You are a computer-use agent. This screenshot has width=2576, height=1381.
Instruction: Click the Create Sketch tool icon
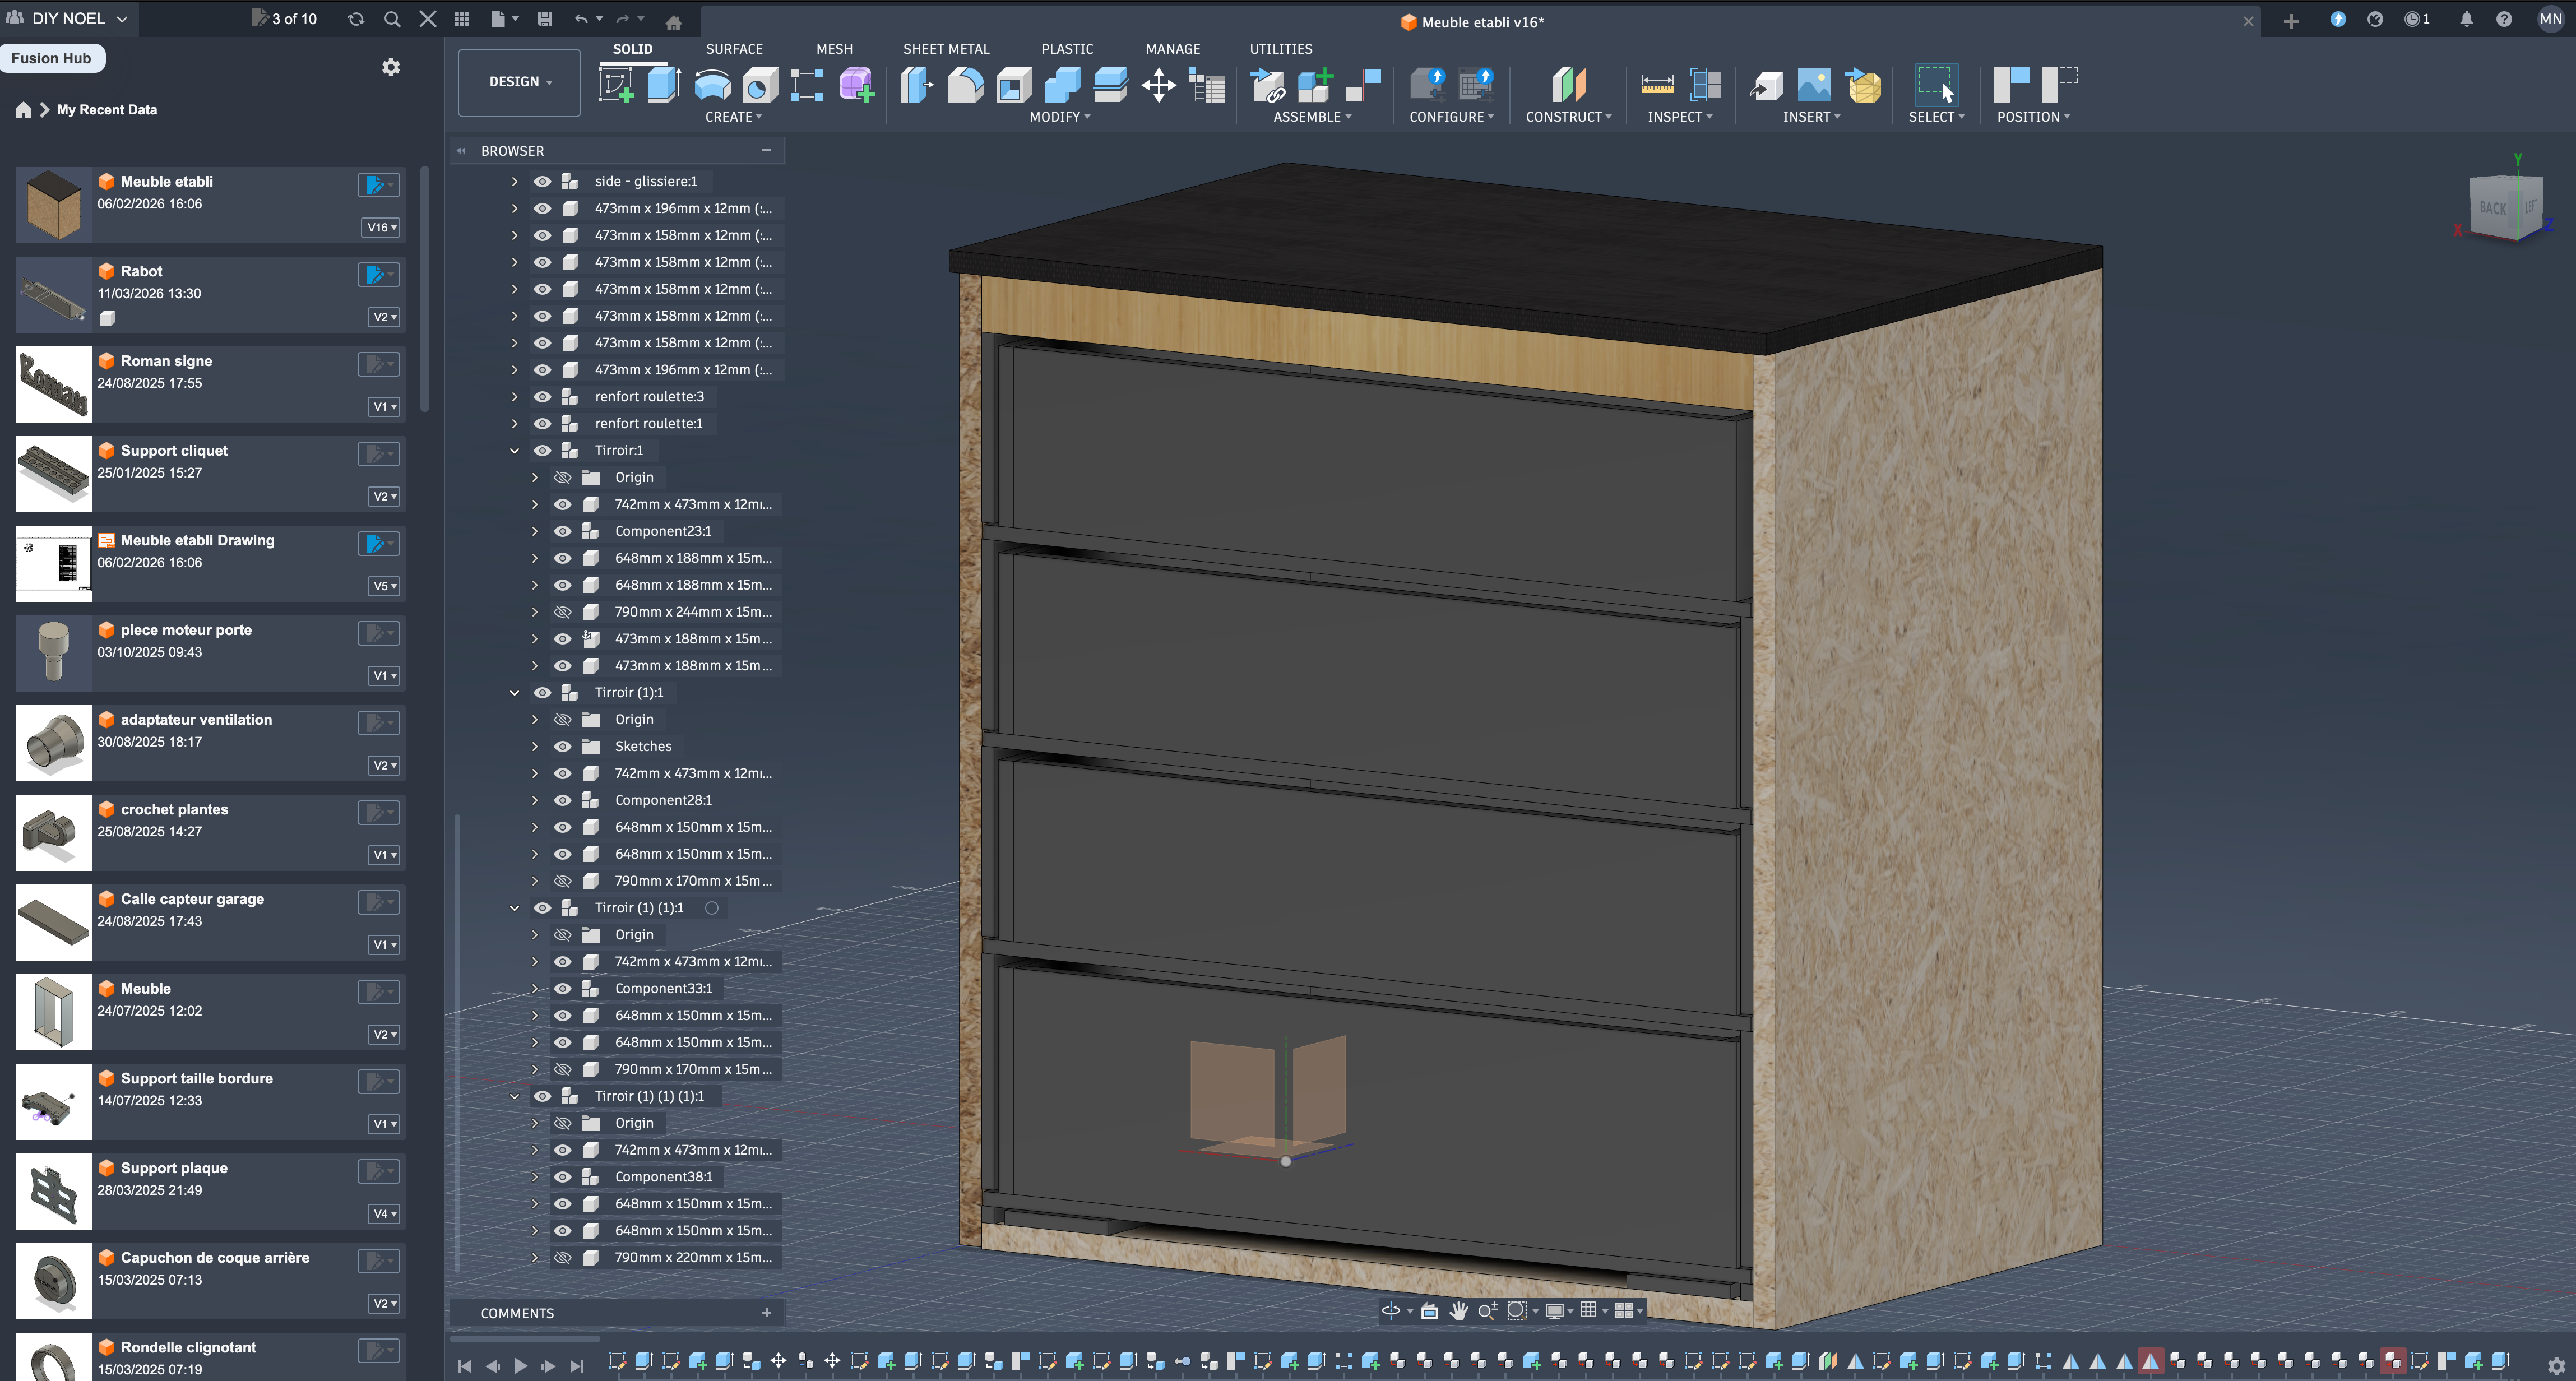[x=616, y=85]
